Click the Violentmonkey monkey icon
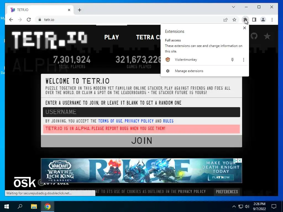Screen dimensions: 283x212 168,60
